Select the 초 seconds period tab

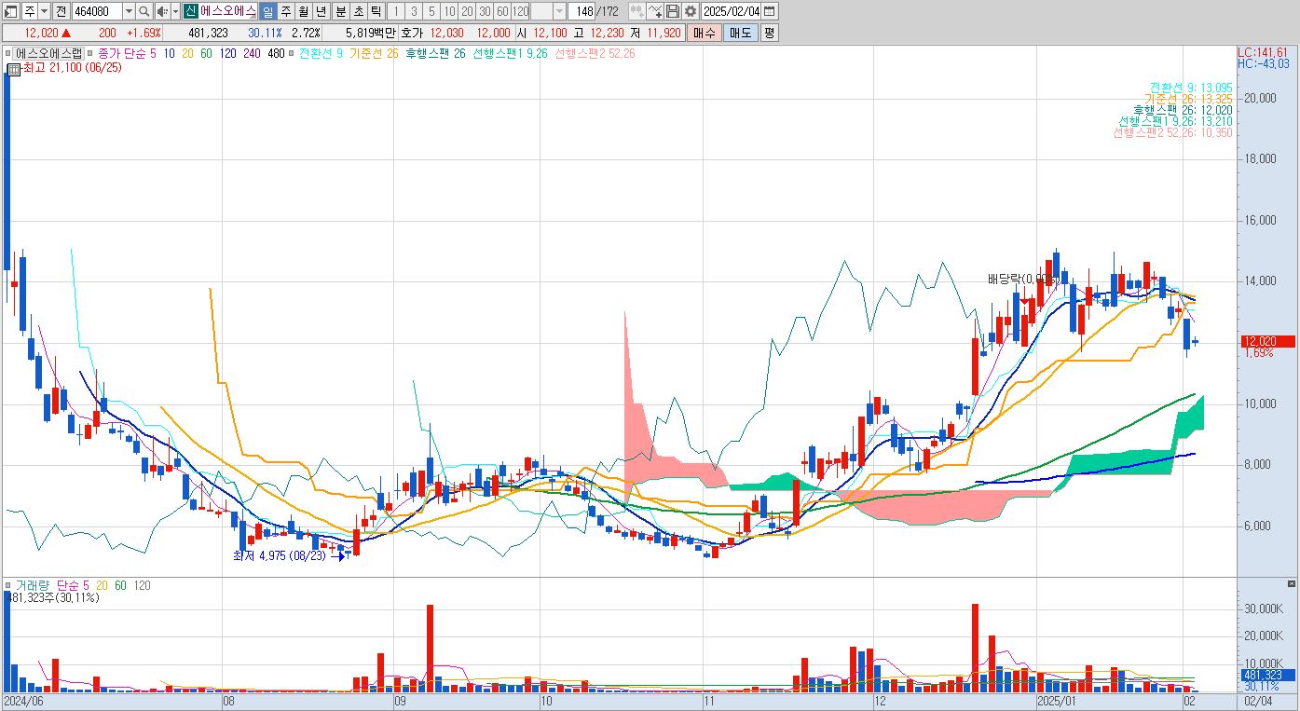358,11
